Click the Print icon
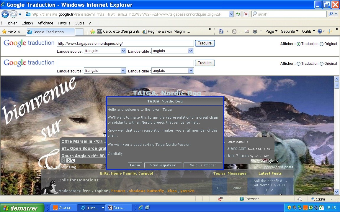Screen dimensions: 340x212 (255, 32)
